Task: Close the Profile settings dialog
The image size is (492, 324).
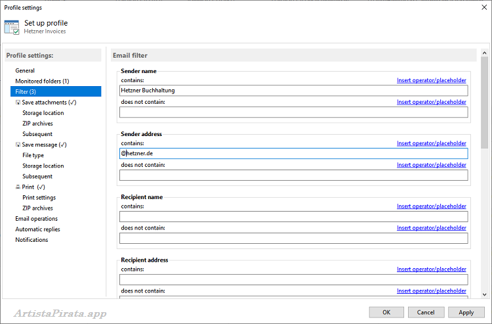Action: [x=481, y=7]
